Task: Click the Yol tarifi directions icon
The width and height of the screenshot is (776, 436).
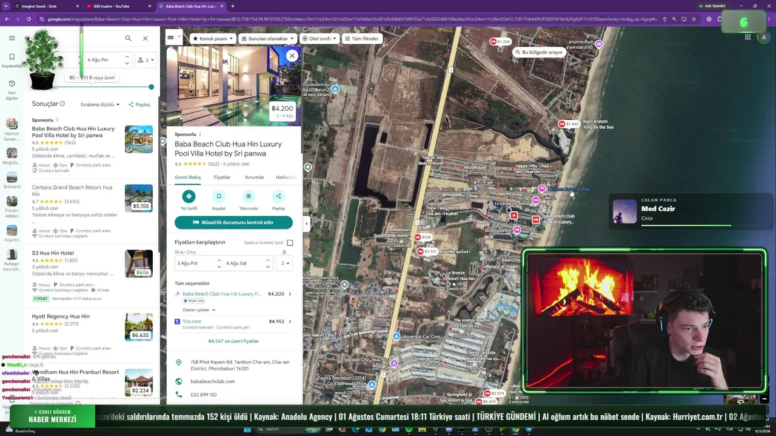Action: tap(189, 196)
